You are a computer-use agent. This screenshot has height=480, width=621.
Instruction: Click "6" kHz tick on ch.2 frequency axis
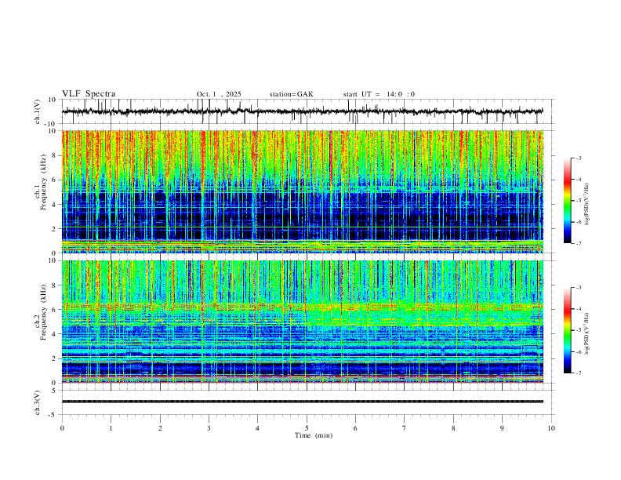click(54, 310)
